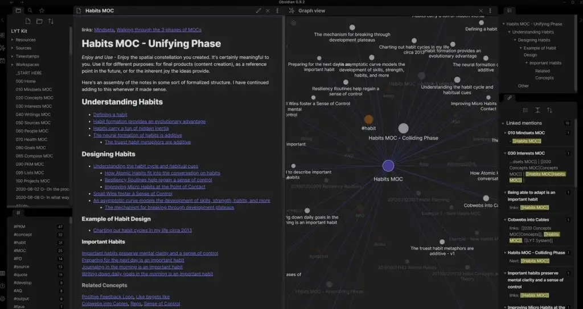Create a new note in file explorer
The width and height of the screenshot is (583, 309).
[x=28, y=21]
